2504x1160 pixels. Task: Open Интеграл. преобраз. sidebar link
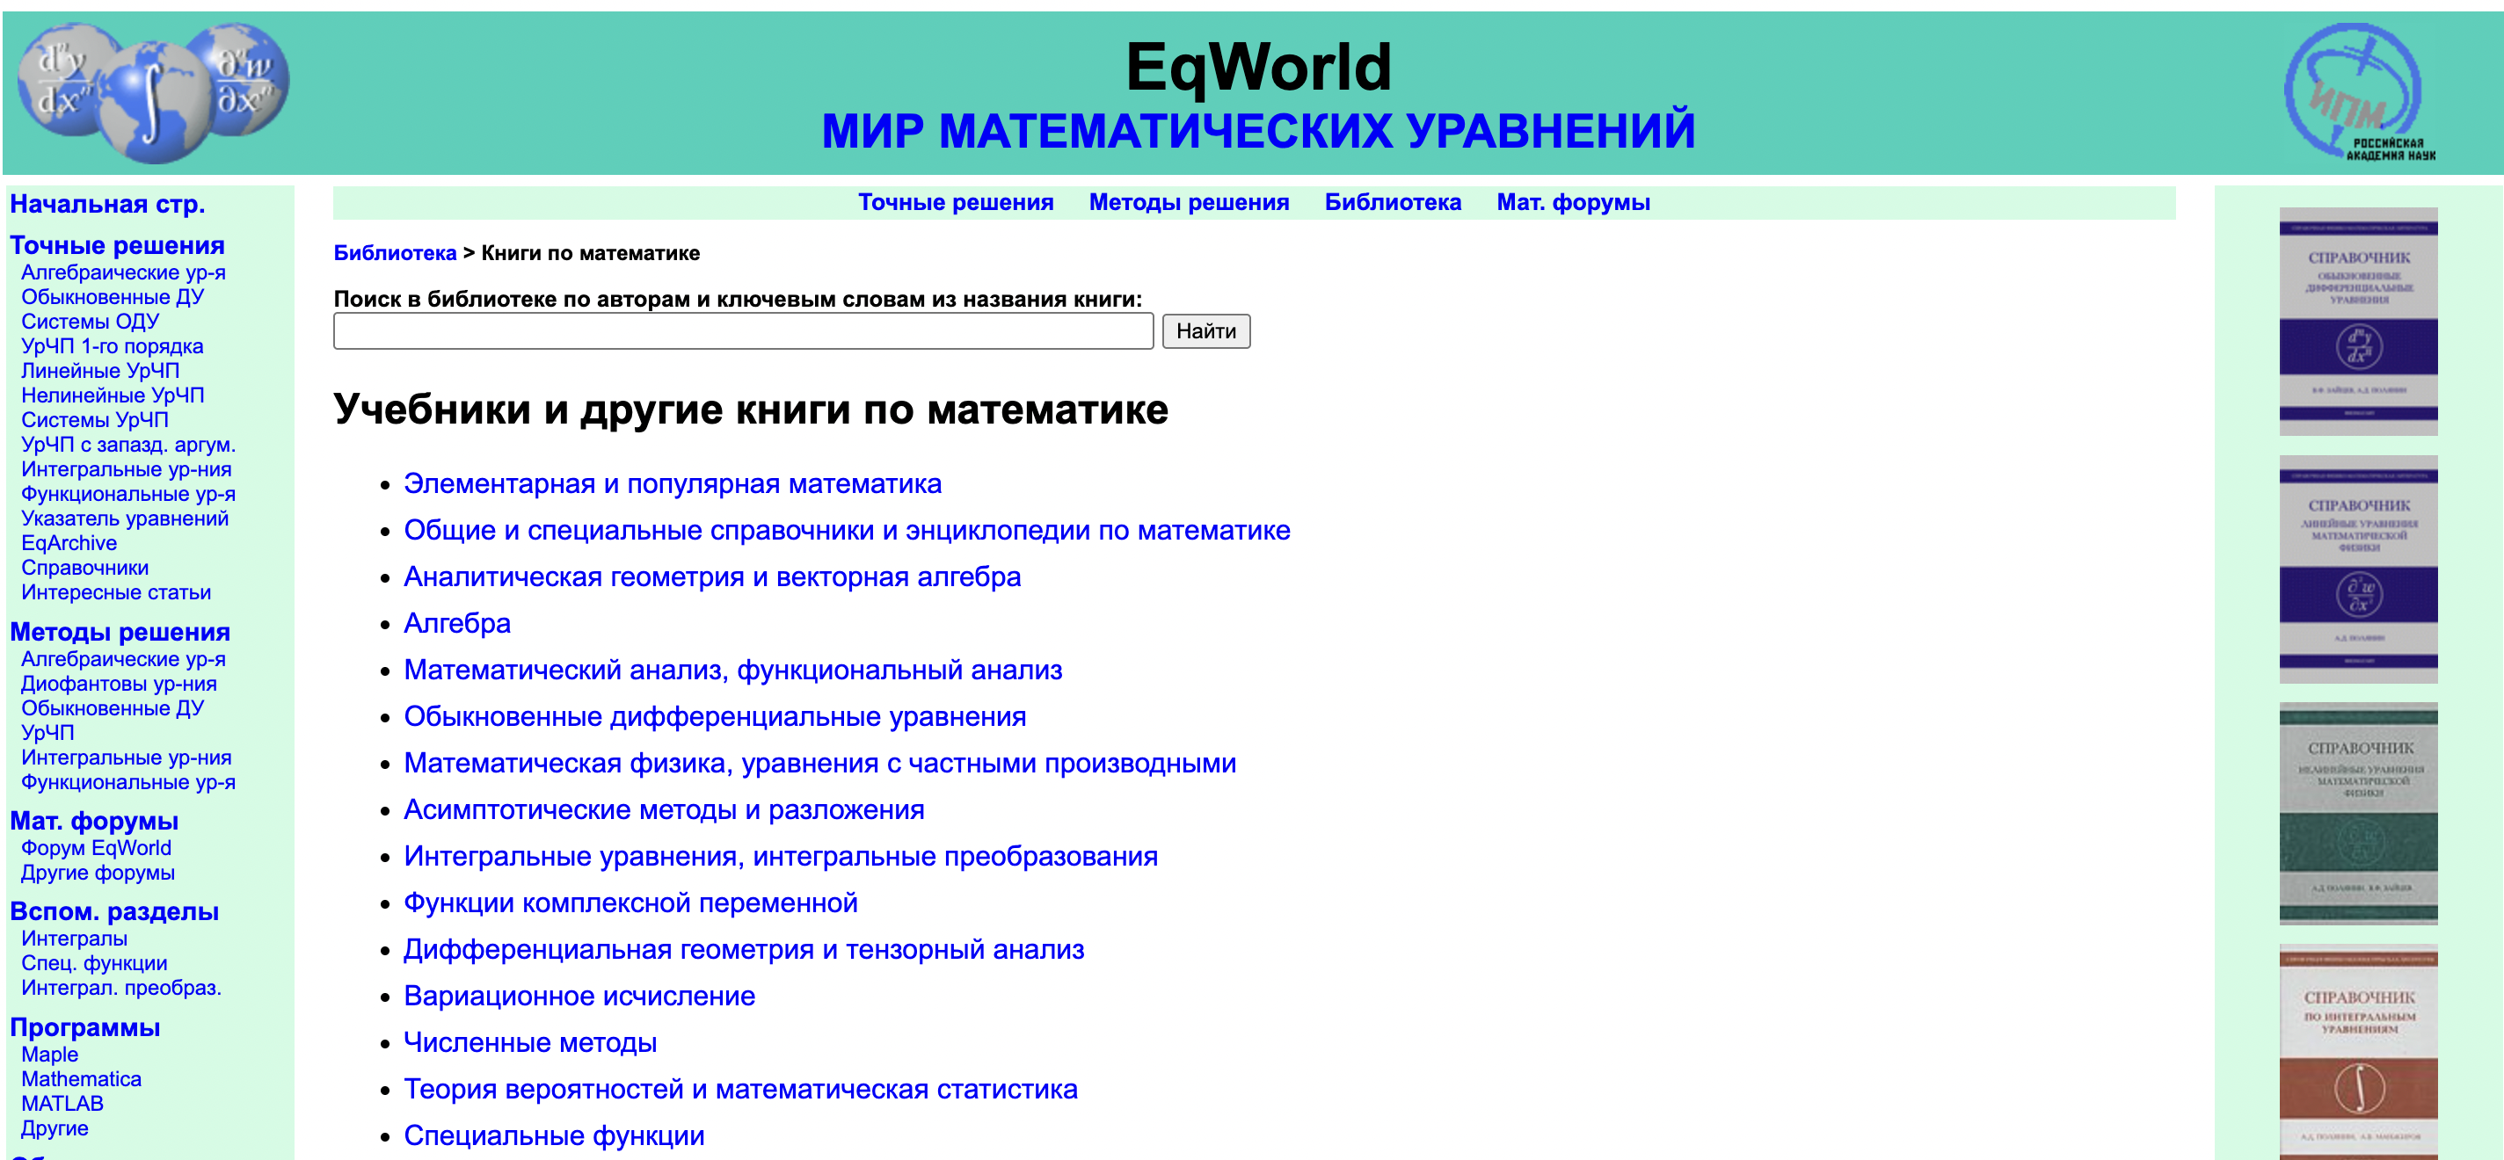point(121,988)
